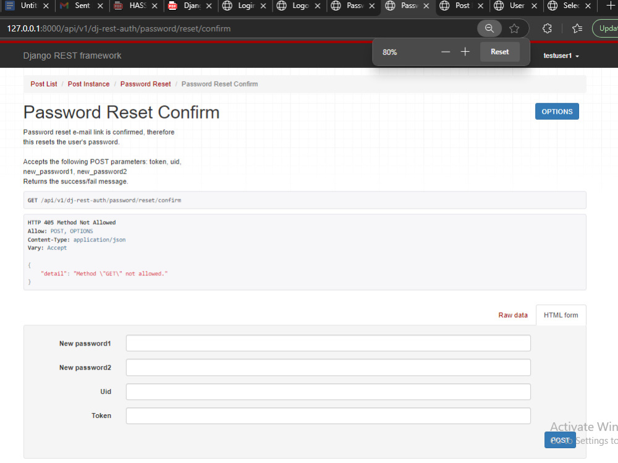This screenshot has width=618, height=463.
Task: Focus the New password1 input field
Action: pos(328,343)
